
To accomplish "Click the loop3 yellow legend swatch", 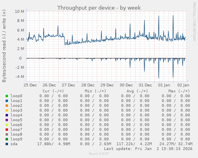I will 7,110.
